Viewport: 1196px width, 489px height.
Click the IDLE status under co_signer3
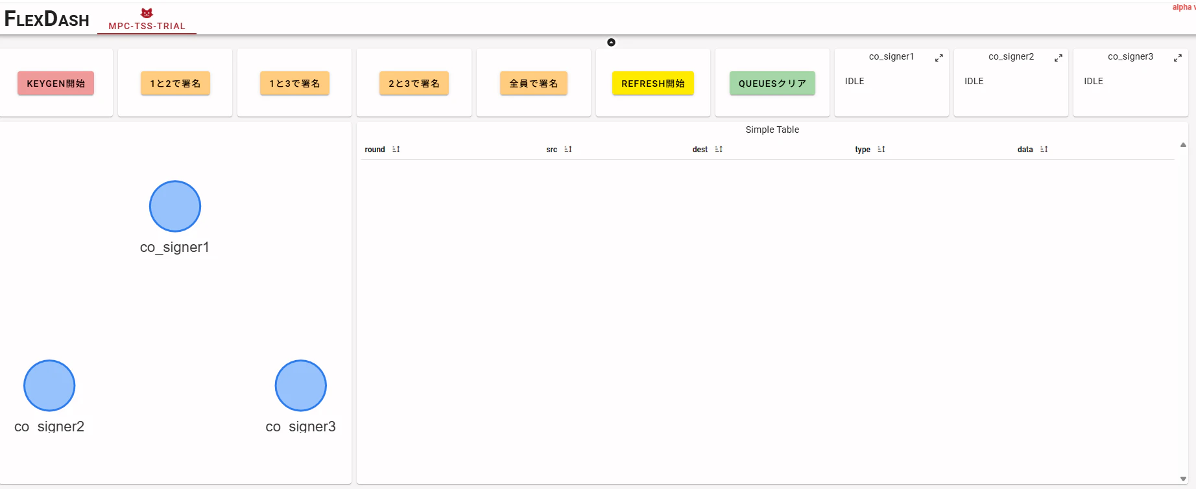point(1093,81)
